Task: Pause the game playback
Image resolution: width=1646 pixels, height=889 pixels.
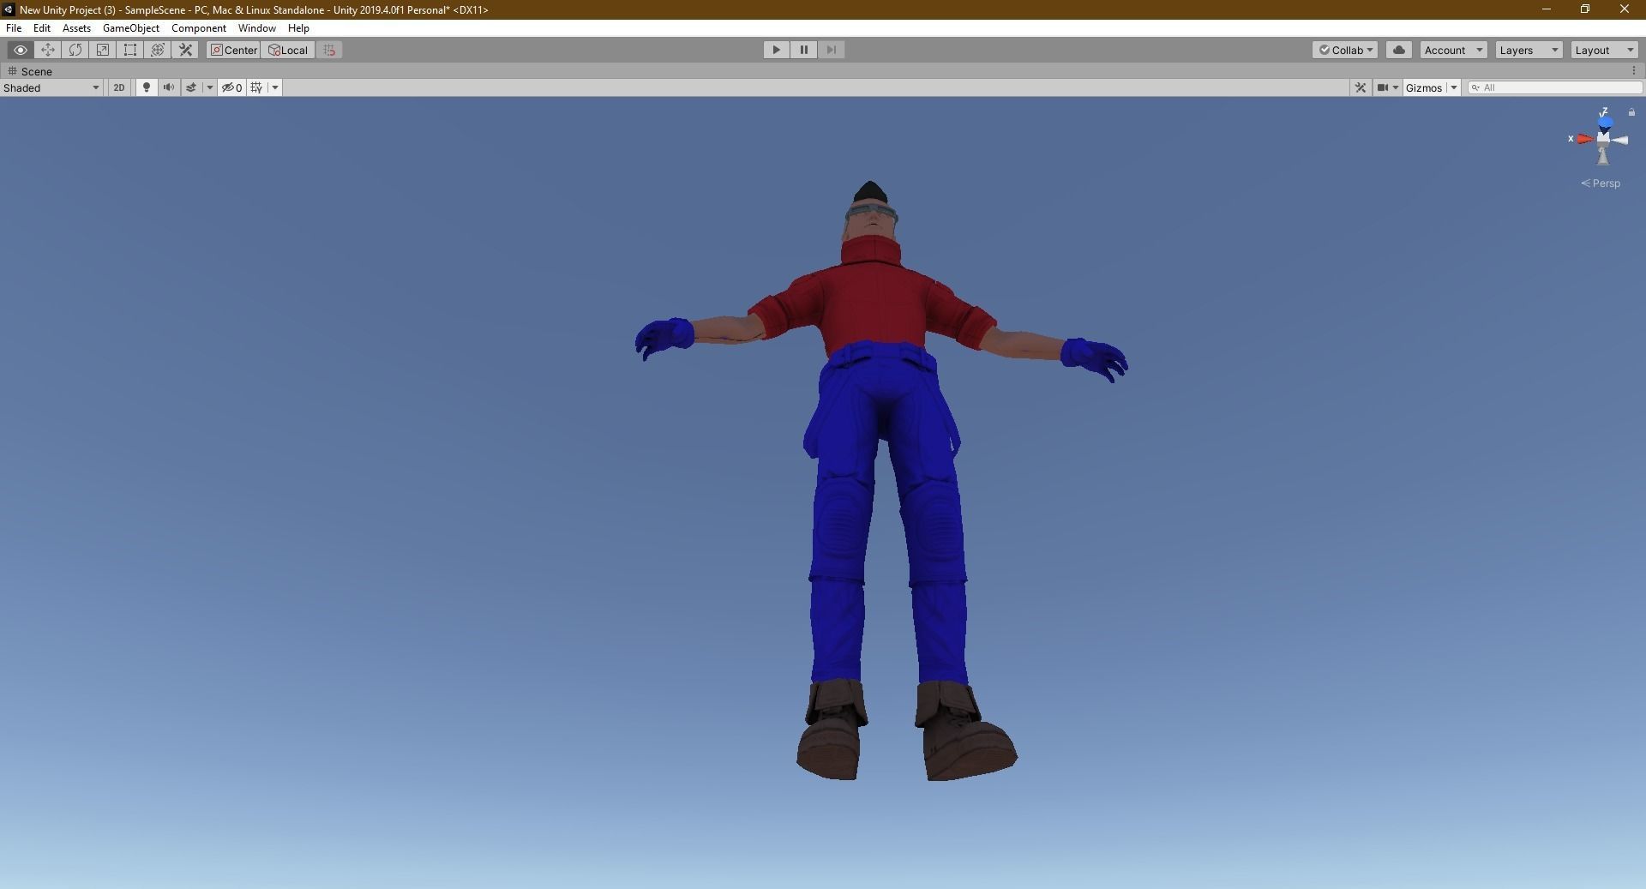Action: 804,50
